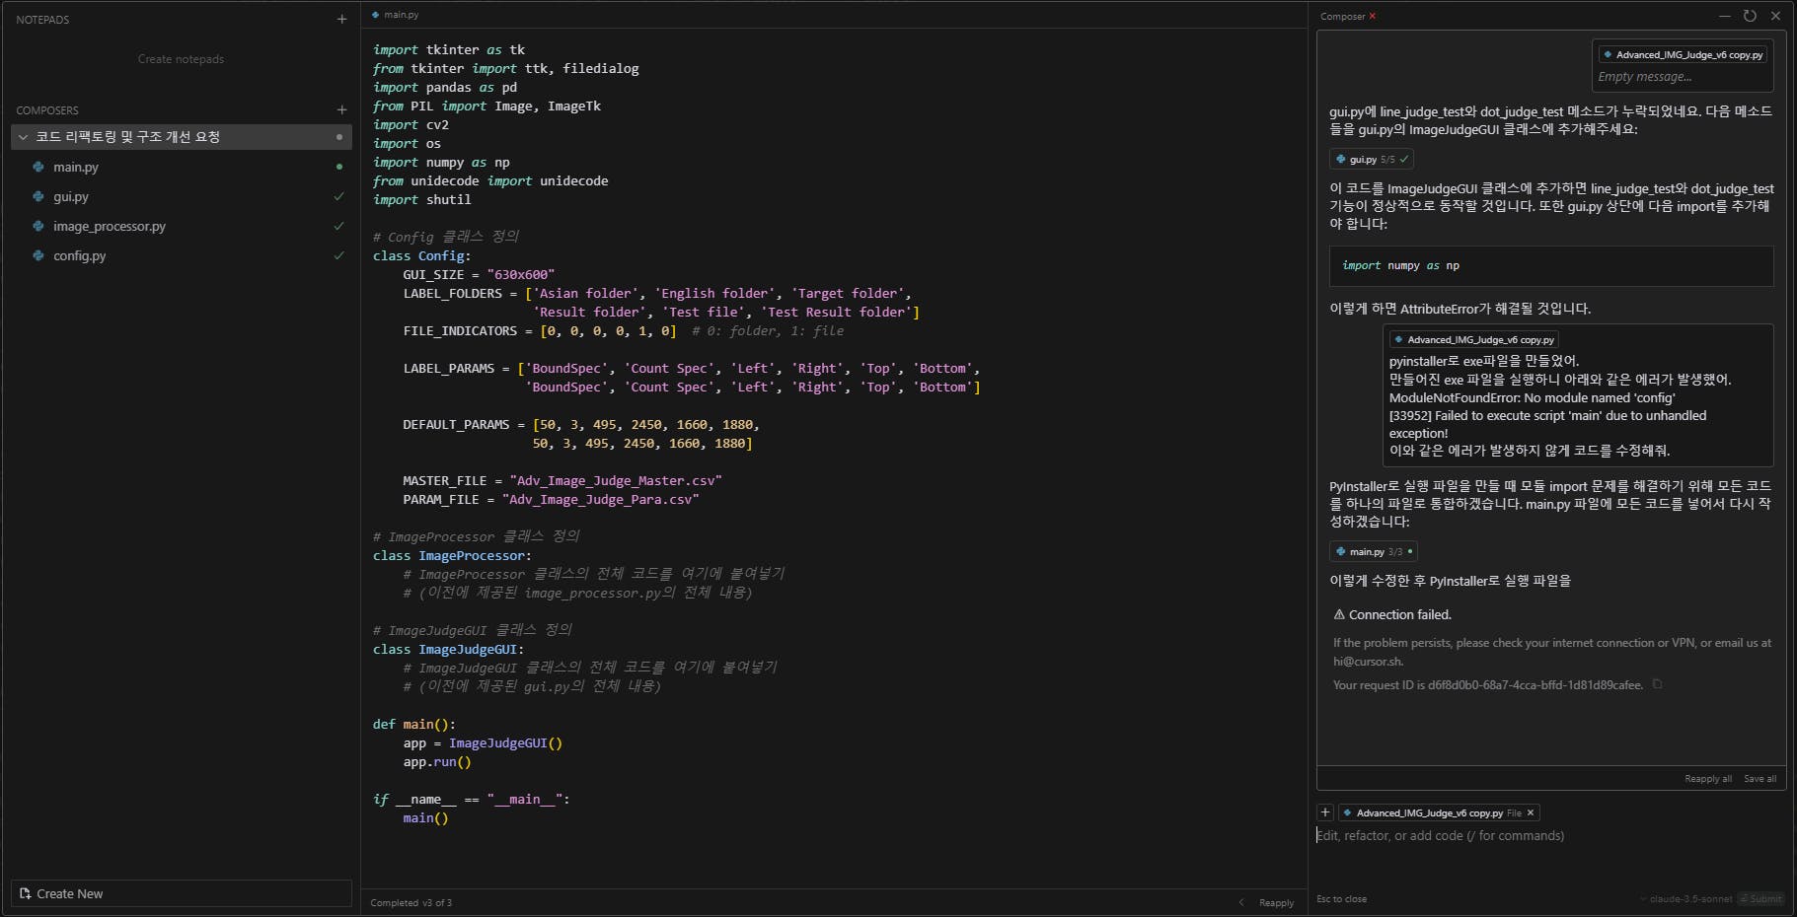Click Reapply all in the Composer
The image size is (1797, 917).
[1708, 778]
